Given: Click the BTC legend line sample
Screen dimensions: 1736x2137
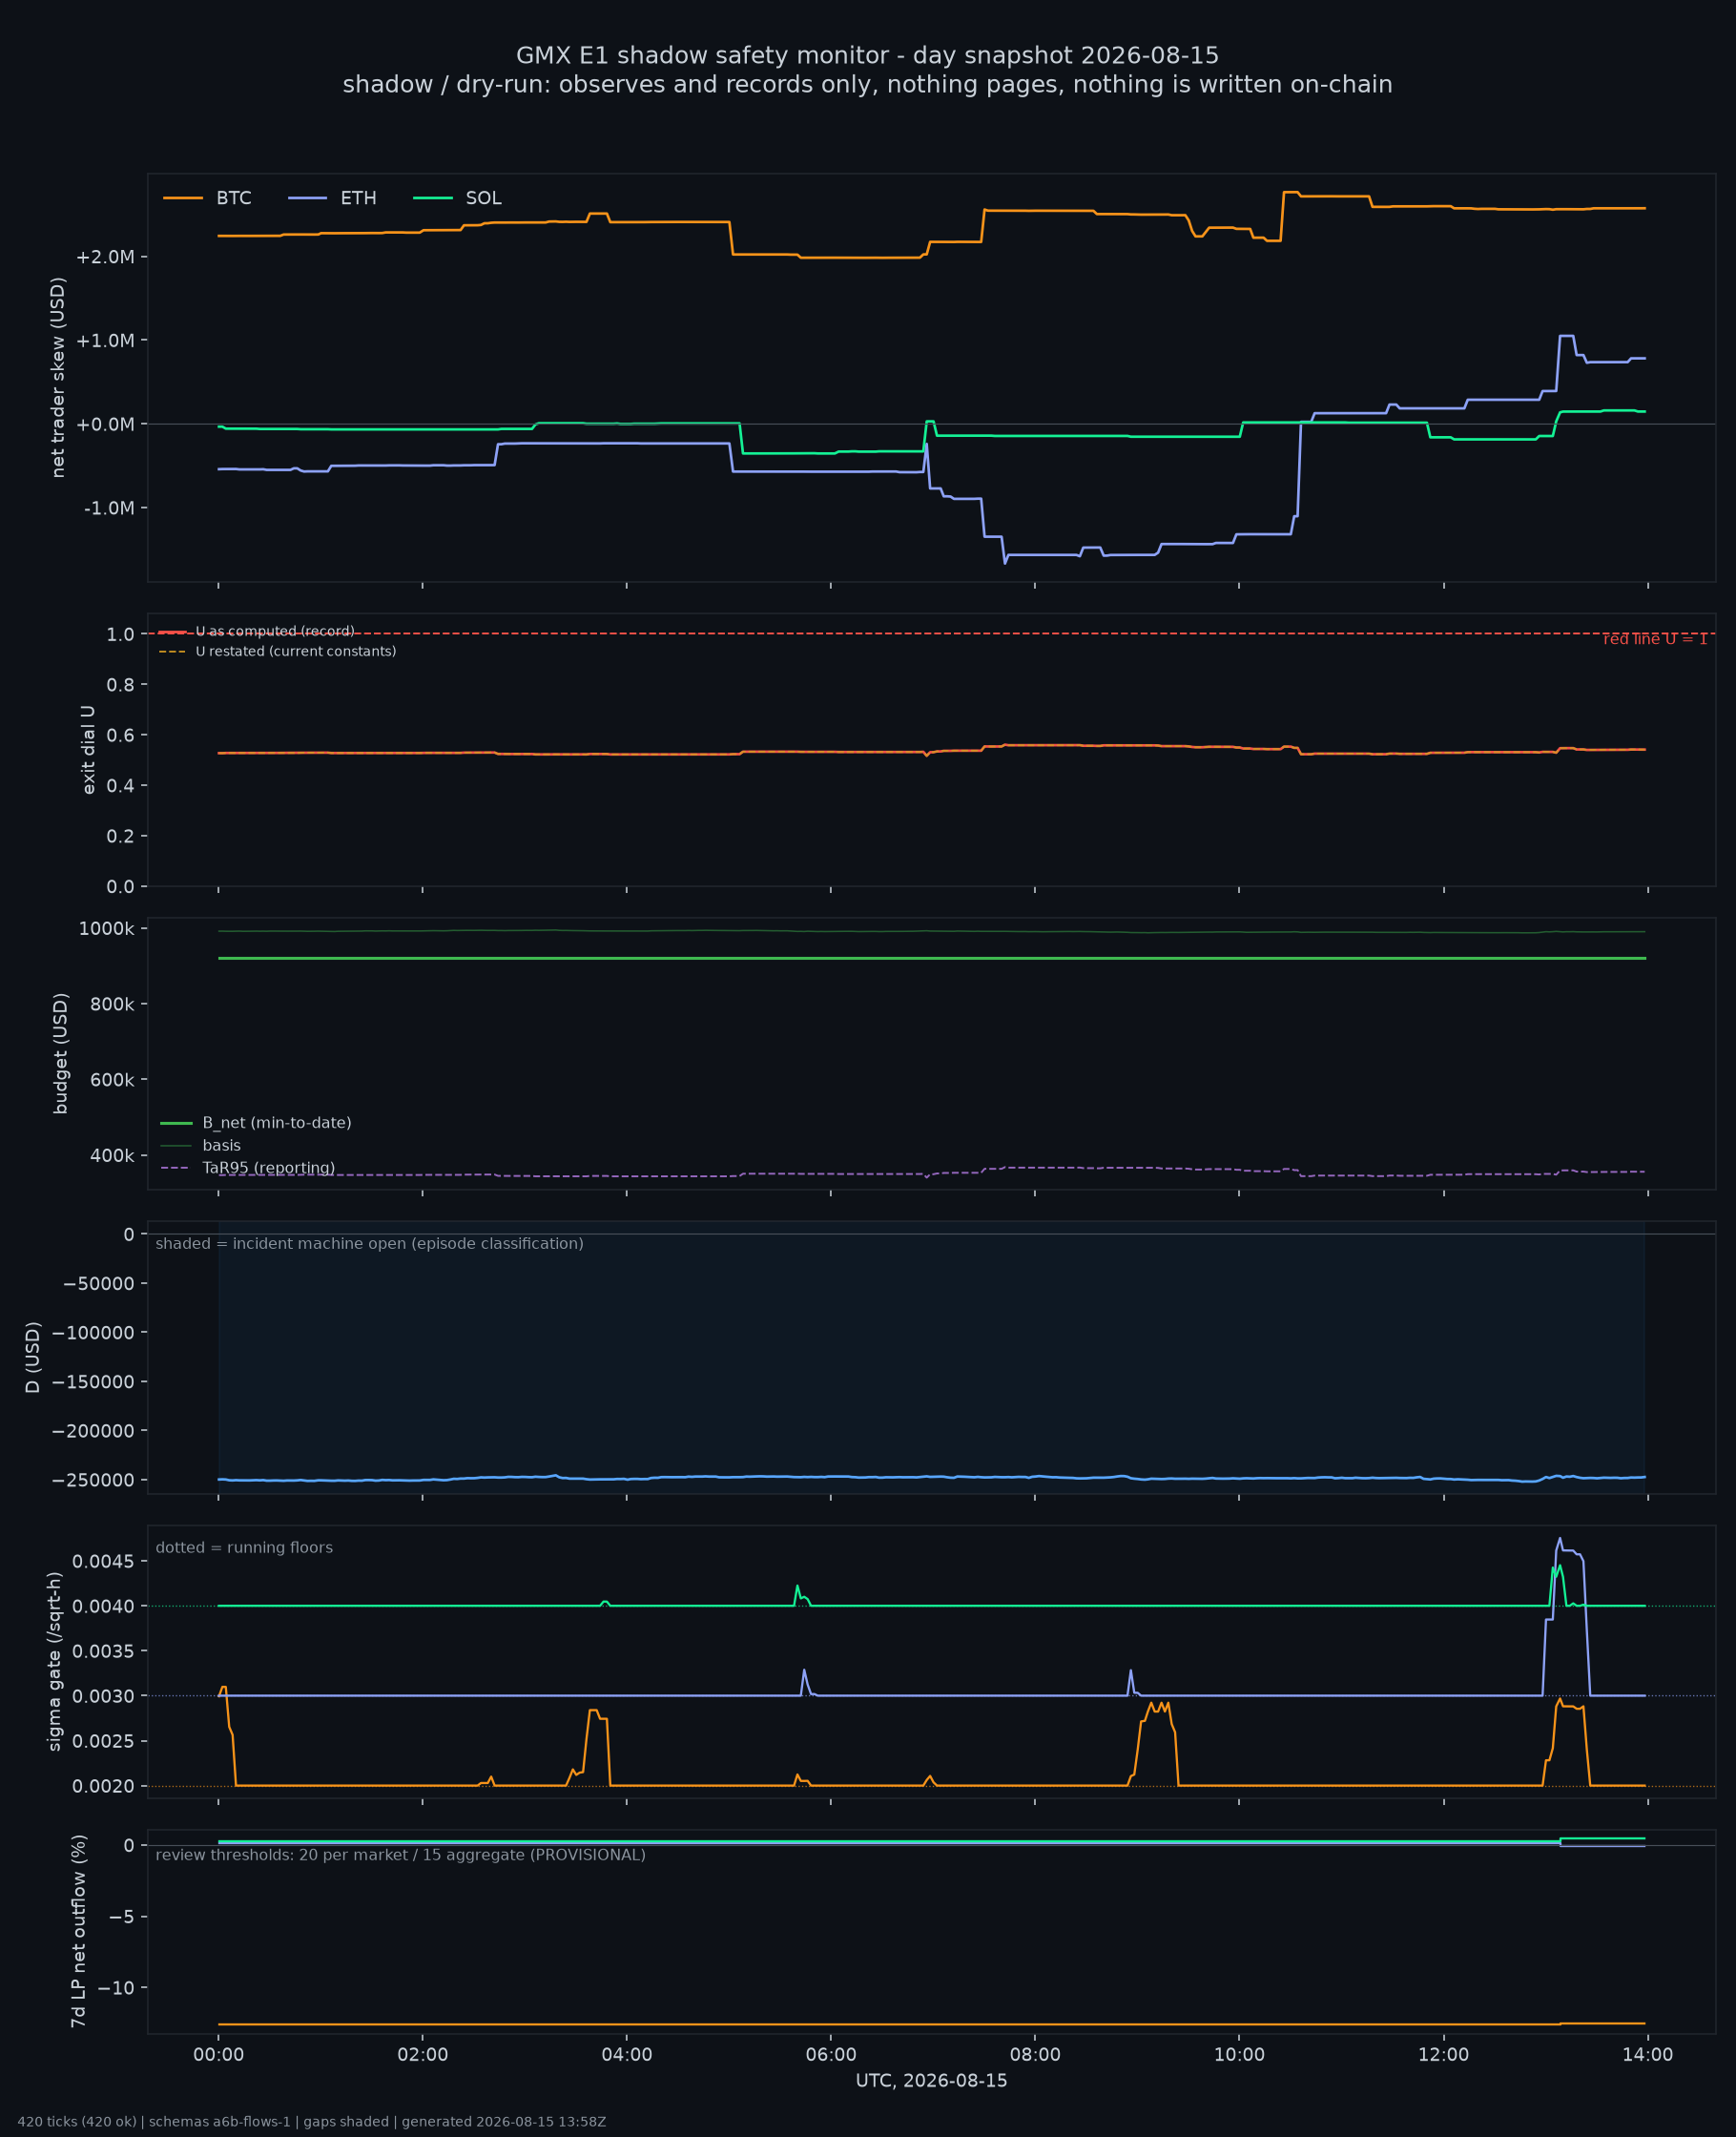Looking at the screenshot, I should coord(183,198).
